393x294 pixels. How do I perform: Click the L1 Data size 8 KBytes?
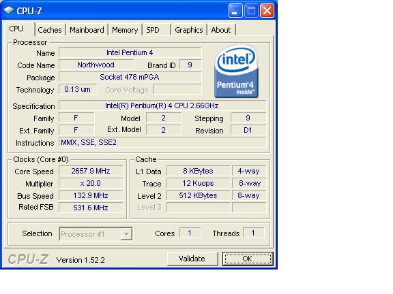pos(199,171)
